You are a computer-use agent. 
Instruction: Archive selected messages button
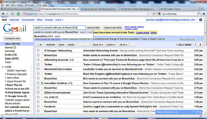click(50, 45)
